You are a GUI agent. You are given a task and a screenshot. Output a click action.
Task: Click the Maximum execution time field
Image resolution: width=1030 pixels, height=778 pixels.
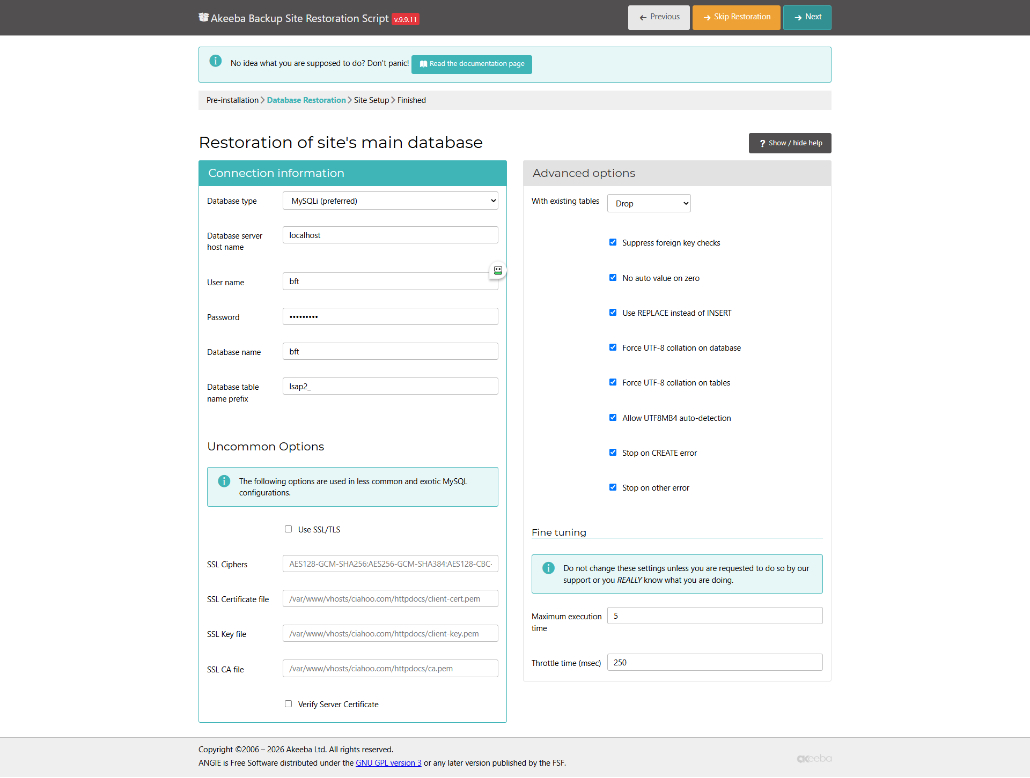(x=715, y=616)
